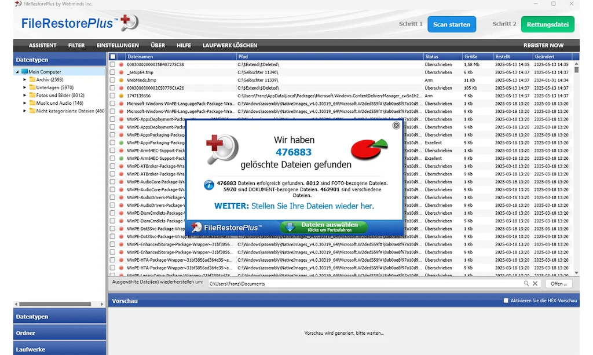Viewport: 593px width, 355px height.
Task: Sort by Dateinamen column header
Action: point(181,57)
